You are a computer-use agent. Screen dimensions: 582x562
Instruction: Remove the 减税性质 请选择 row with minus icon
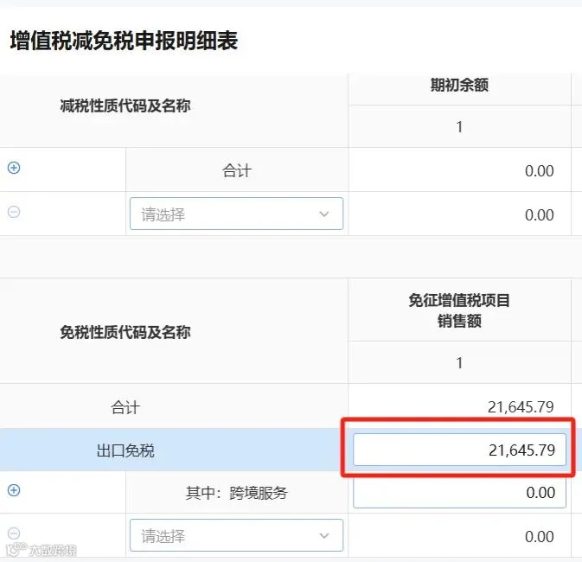[x=14, y=212]
